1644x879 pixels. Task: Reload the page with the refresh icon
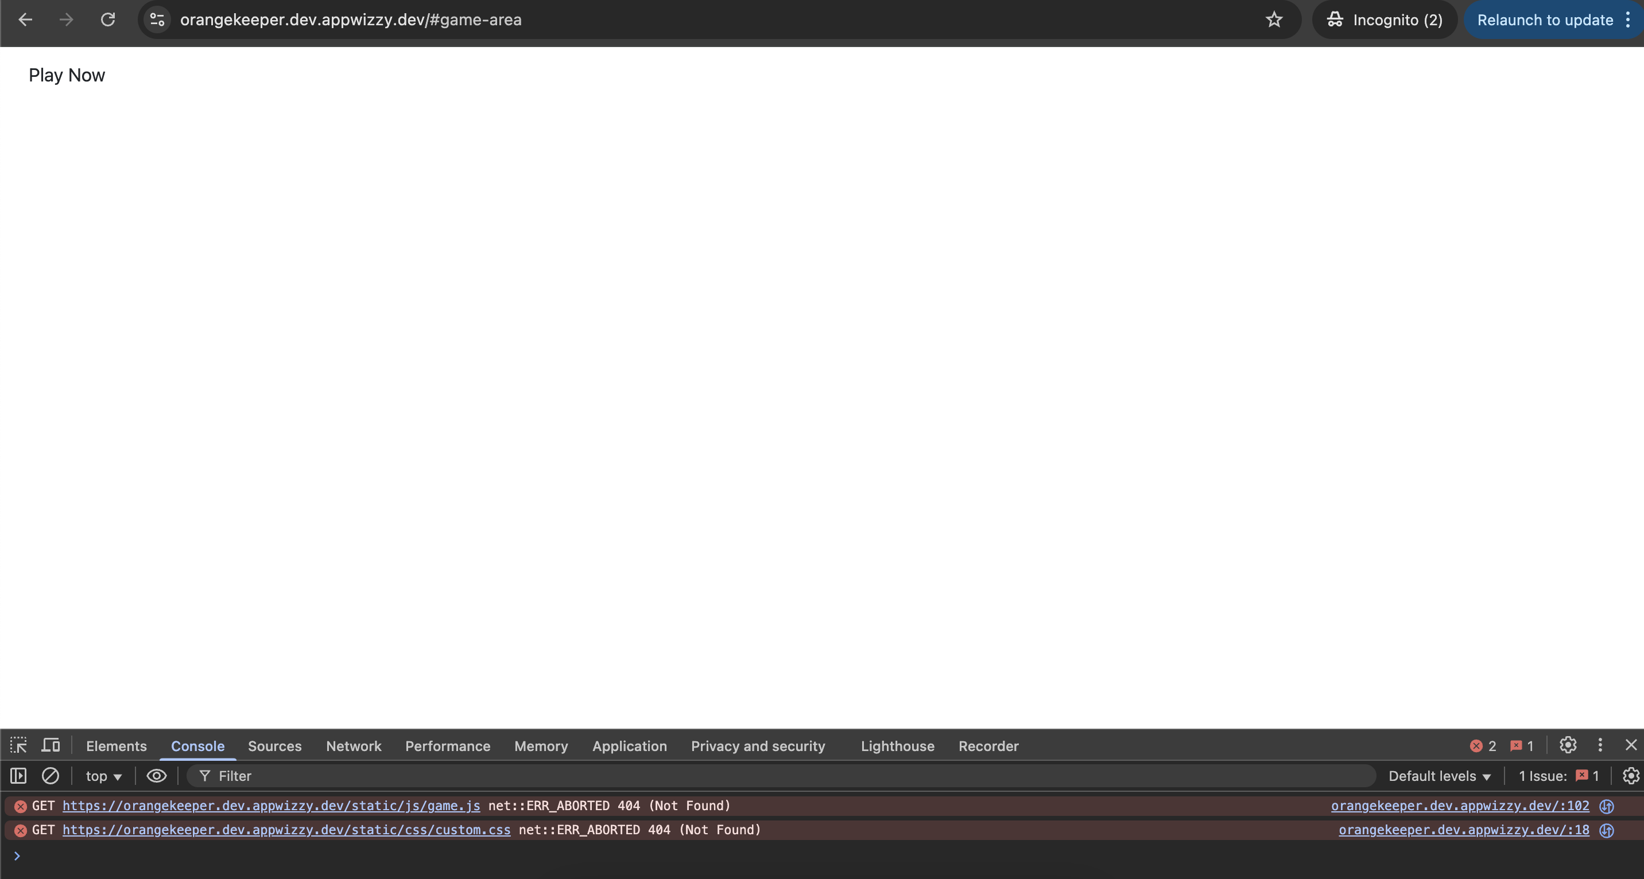(108, 20)
